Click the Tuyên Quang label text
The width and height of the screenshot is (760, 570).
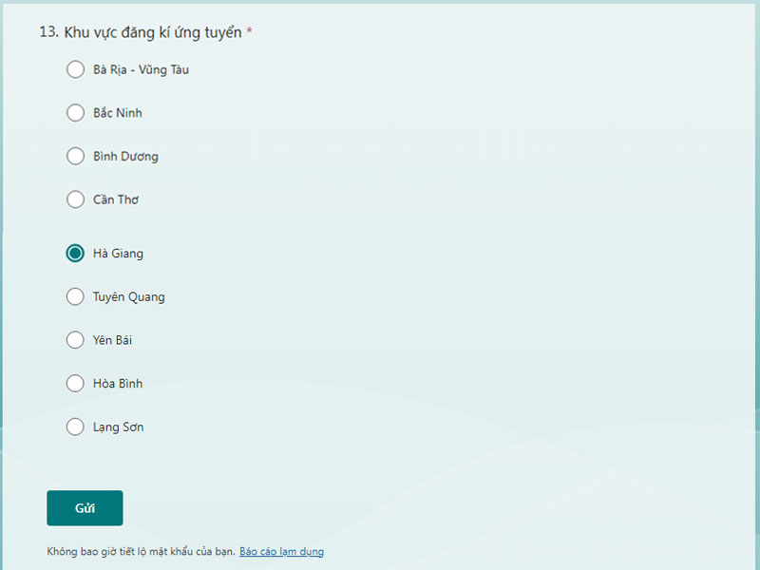[x=130, y=296]
